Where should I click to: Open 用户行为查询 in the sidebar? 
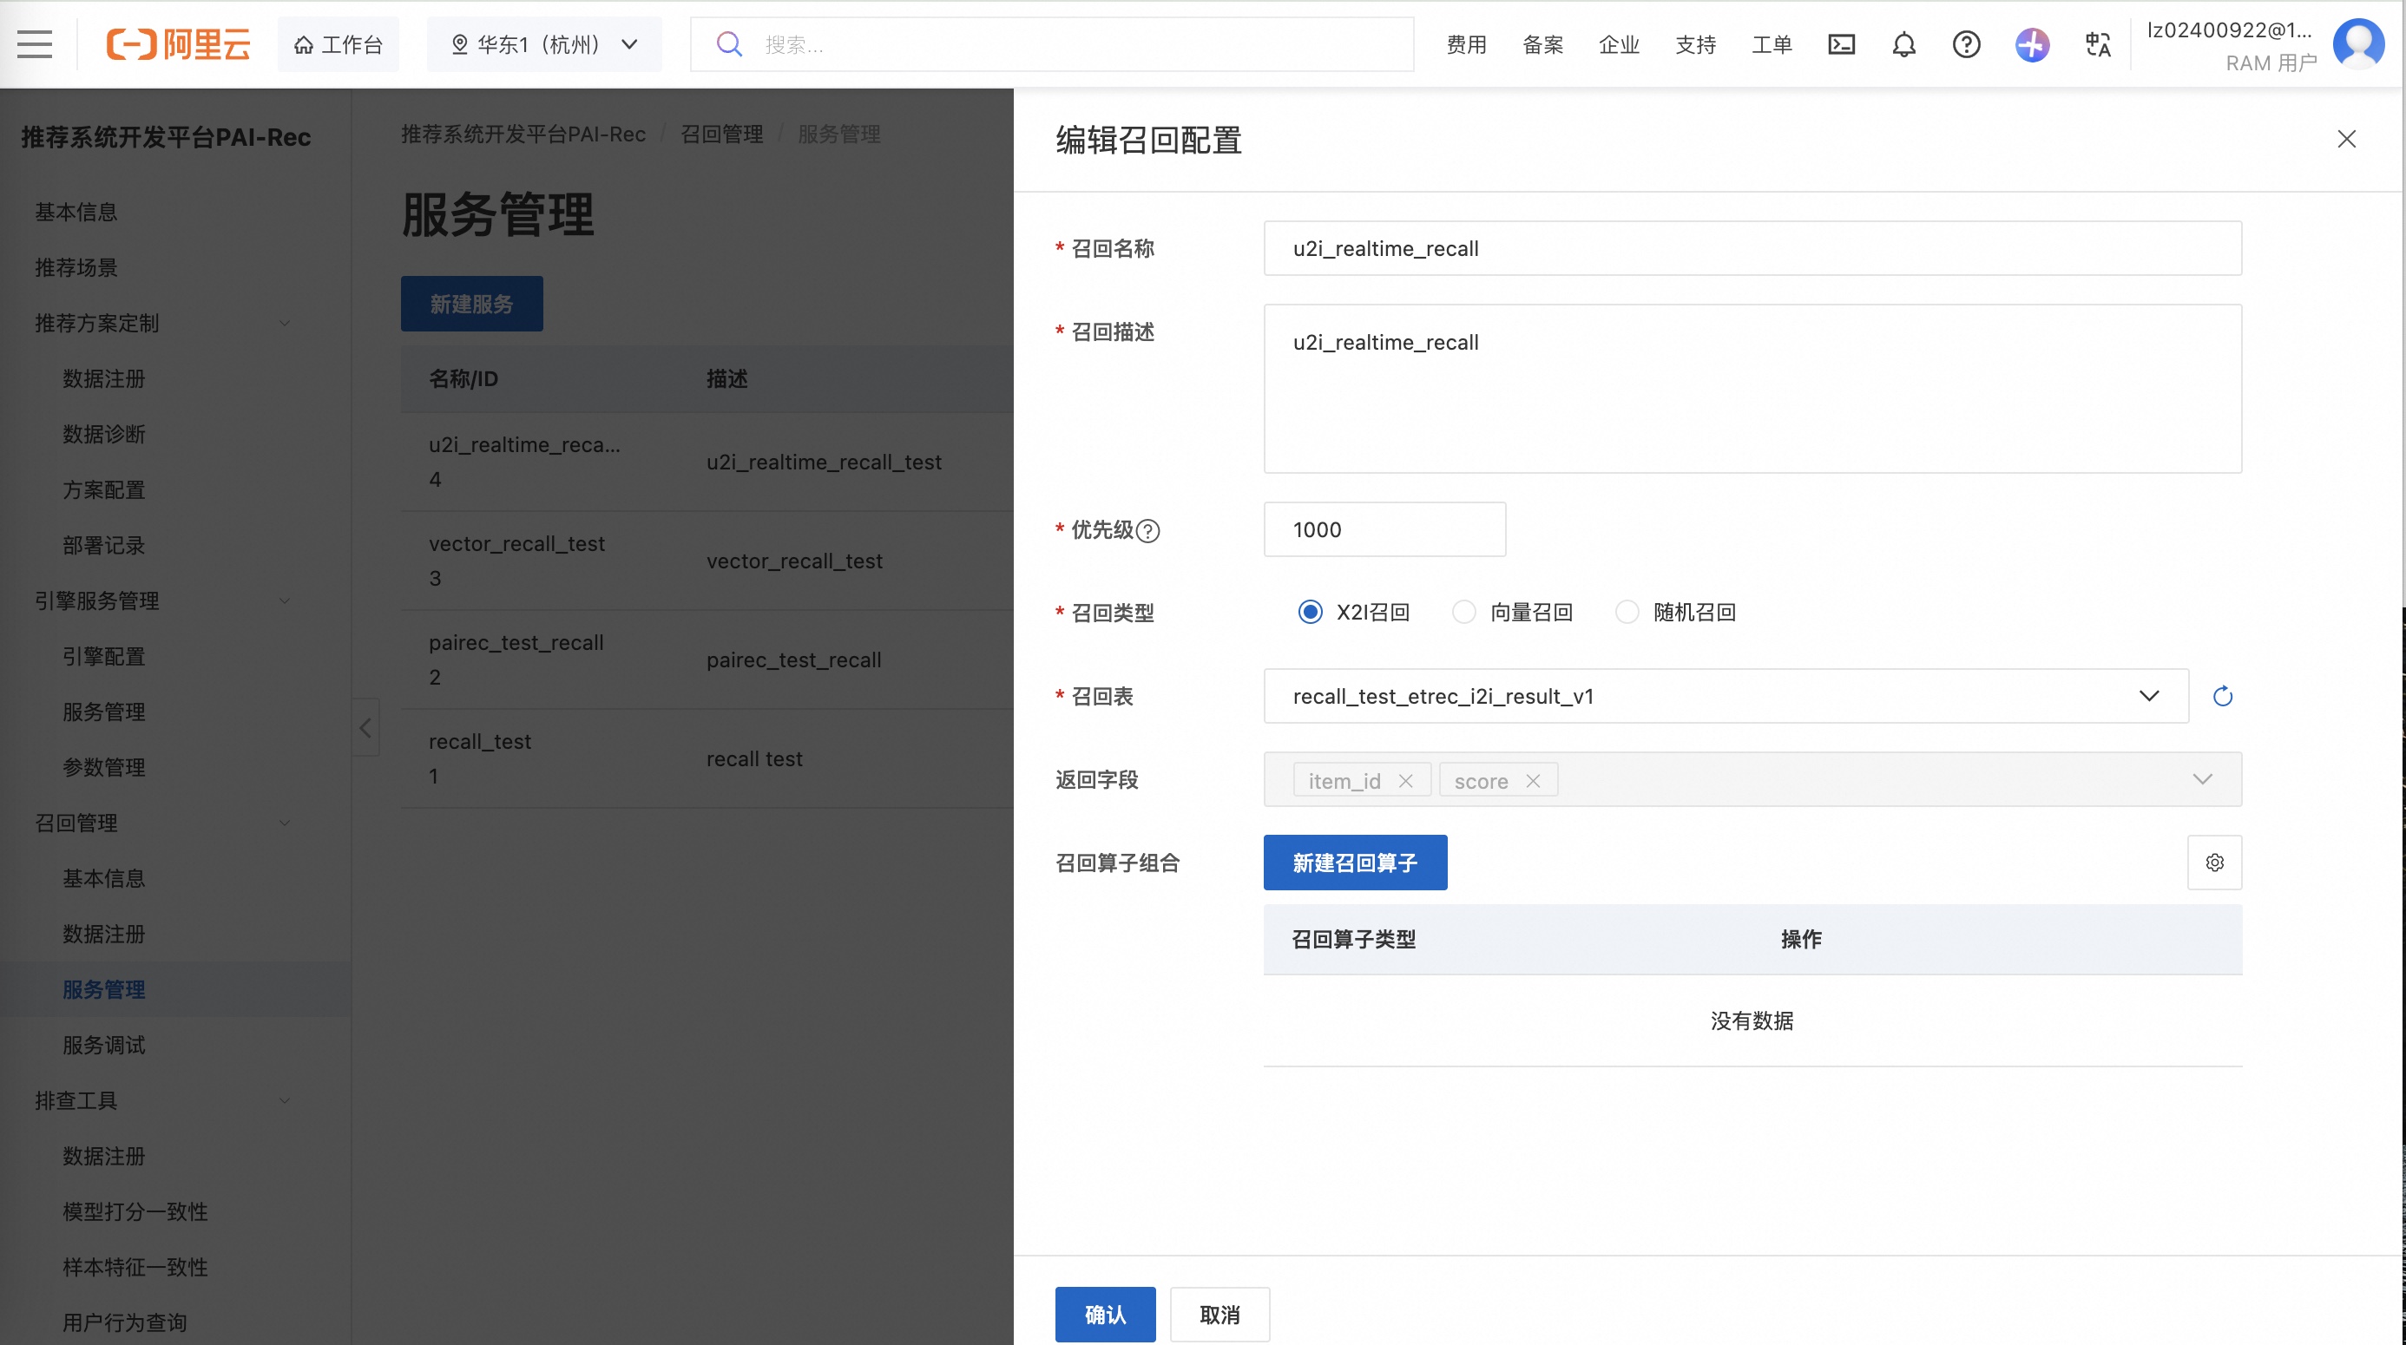125,1322
